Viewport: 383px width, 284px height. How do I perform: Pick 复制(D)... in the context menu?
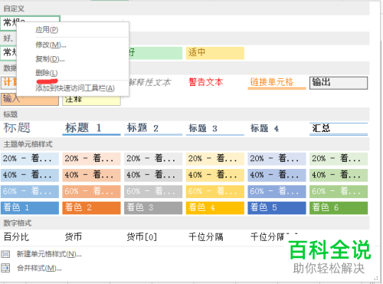tap(73, 59)
